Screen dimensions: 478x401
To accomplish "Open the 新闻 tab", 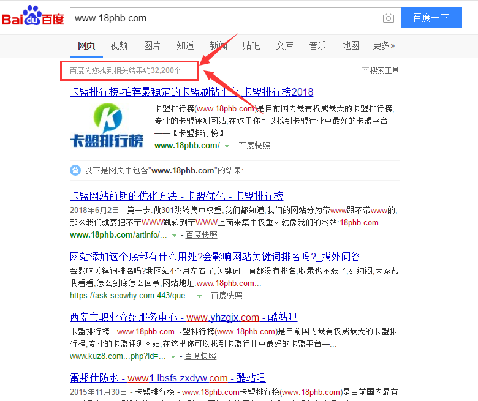I will (218, 46).
